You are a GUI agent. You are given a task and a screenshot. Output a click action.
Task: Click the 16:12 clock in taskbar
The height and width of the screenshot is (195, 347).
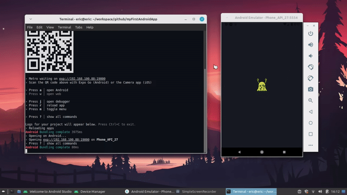[x=335, y=192]
